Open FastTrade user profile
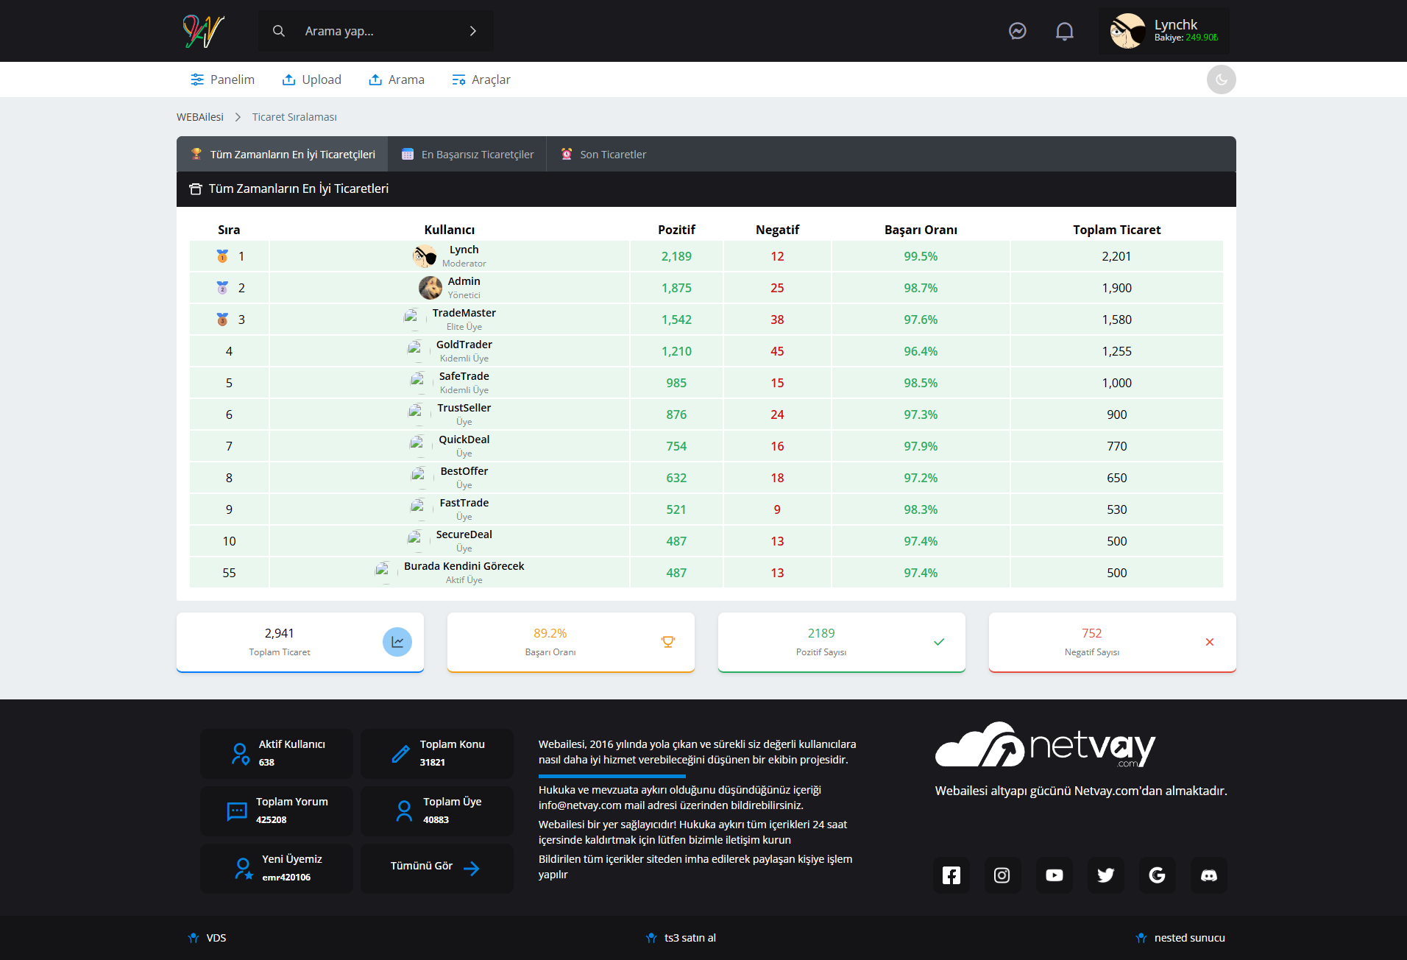 (x=464, y=503)
